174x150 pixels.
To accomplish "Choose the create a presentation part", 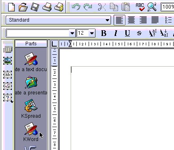I will (31, 86).
